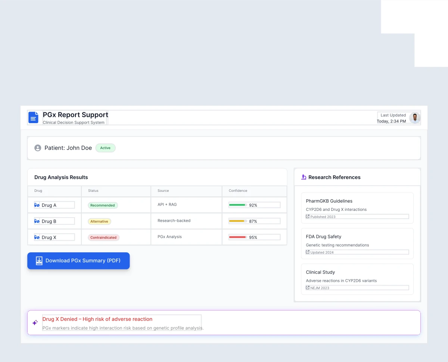Open external link icon for Published 2023
448x362 pixels.
(x=308, y=216)
